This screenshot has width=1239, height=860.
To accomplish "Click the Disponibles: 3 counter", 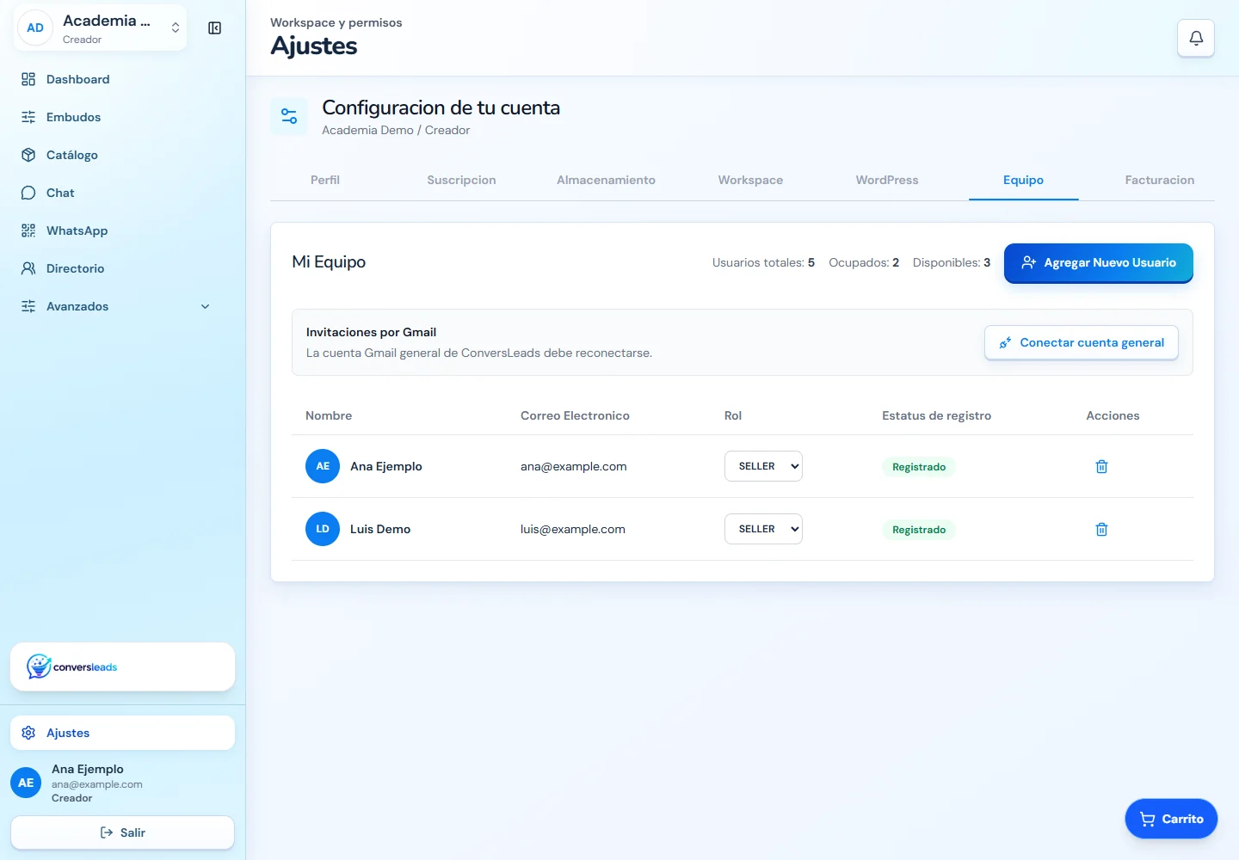I will tap(952, 262).
